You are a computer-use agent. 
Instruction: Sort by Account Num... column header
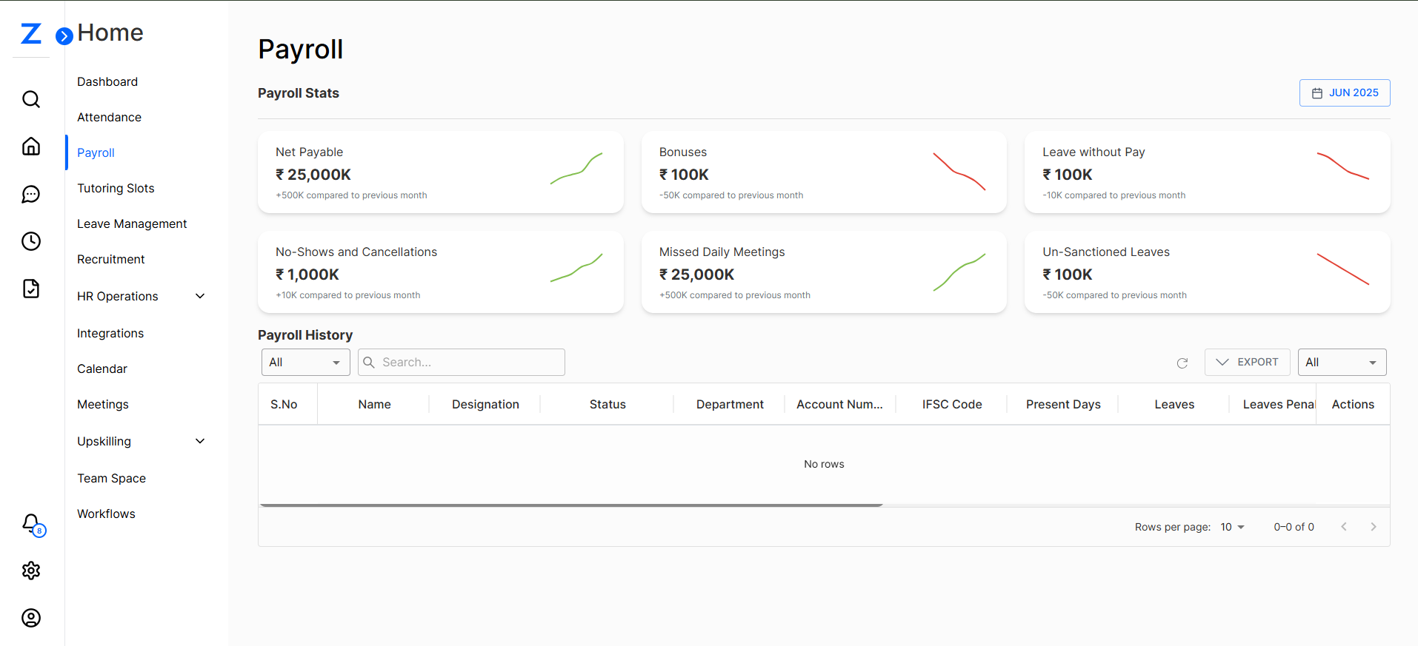coord(839,404)
